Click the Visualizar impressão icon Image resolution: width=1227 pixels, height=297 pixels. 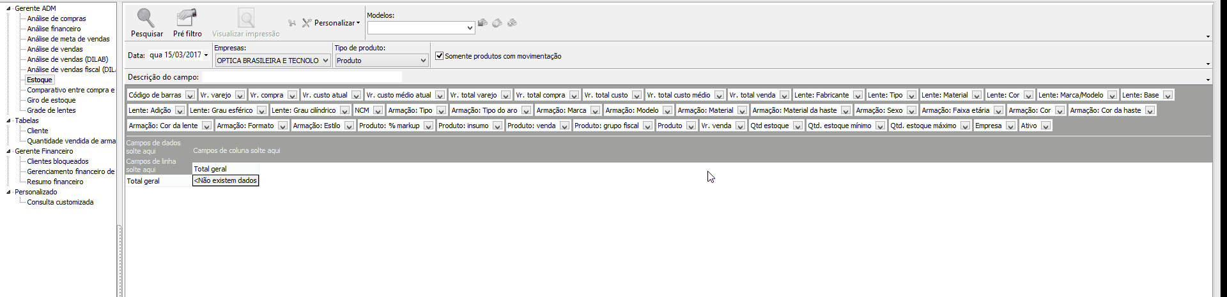pos(246,18)
